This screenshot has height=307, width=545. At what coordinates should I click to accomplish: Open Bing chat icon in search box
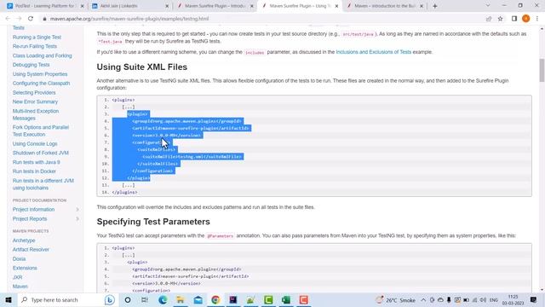pyautogui.click(x=110, y=299)
